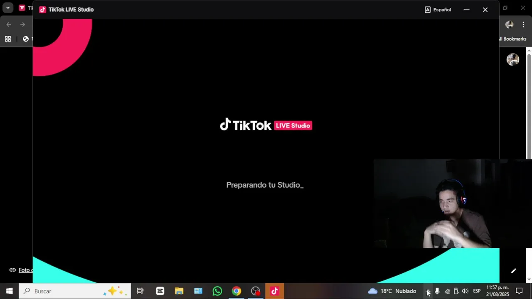The height and width of the screenshot is (299, 532).
Task: Open CapCut from the taskbar
Action: 160,291
